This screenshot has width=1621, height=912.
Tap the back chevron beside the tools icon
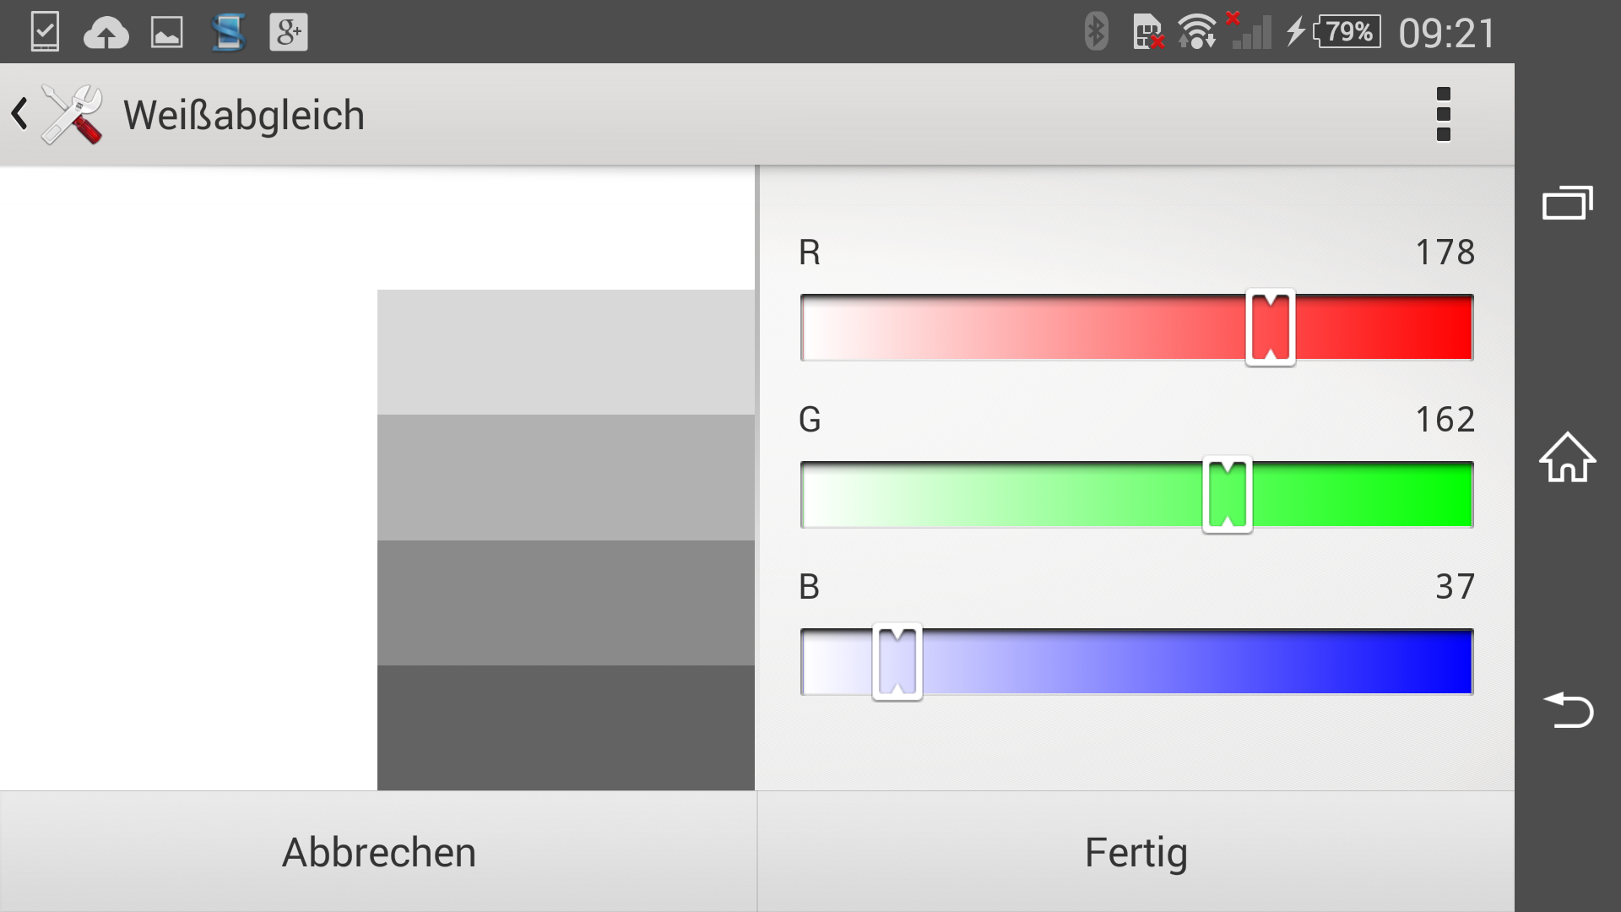pyautogui.click(x=20, y=114)
